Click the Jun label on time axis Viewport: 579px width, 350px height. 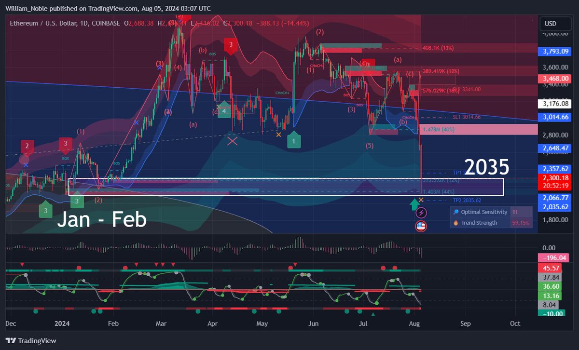pos(314,324)
